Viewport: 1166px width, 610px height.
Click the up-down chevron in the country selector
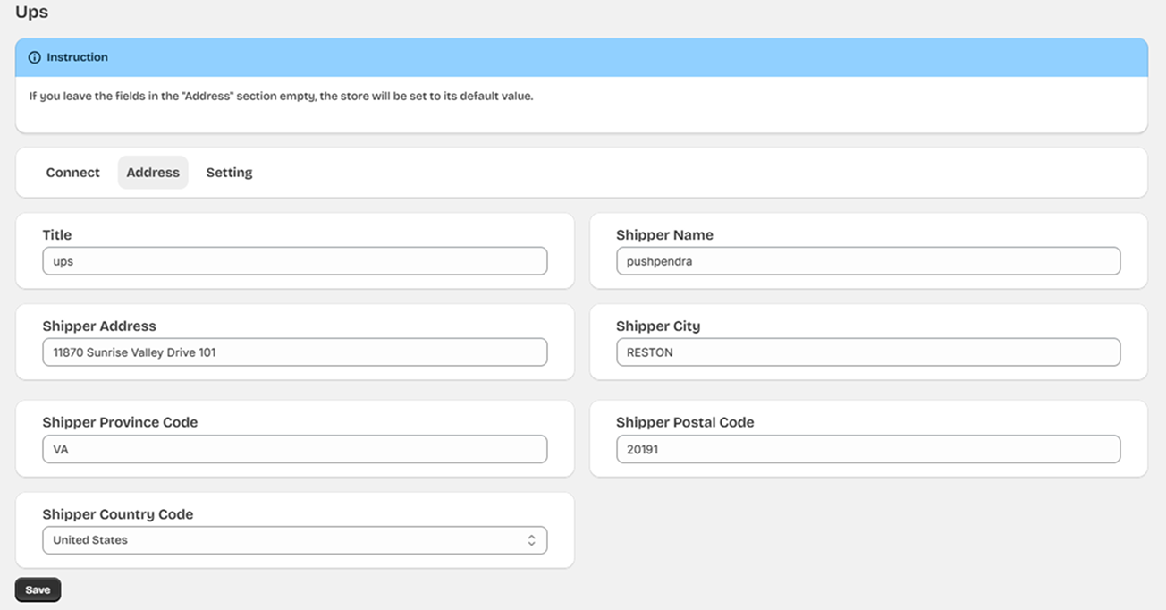(x=531, y=540)
